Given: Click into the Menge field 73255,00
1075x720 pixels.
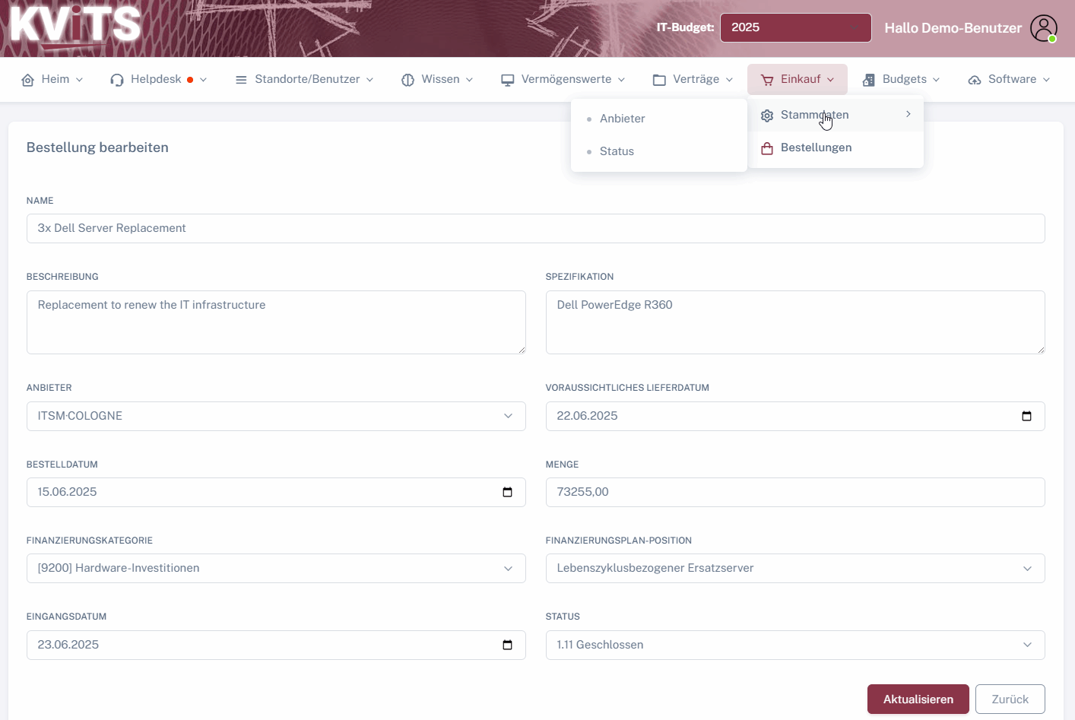Looking at the screenshot, I should click(x=795, y=492).
